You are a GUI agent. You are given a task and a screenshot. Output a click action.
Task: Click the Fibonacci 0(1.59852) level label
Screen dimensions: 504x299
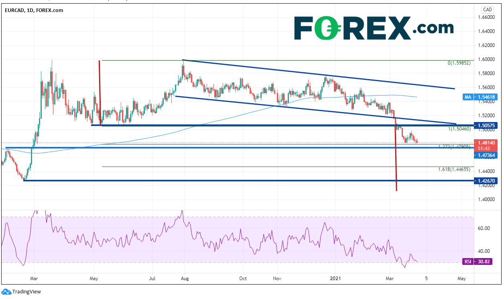pyautogui.click(x=458, y=63)
